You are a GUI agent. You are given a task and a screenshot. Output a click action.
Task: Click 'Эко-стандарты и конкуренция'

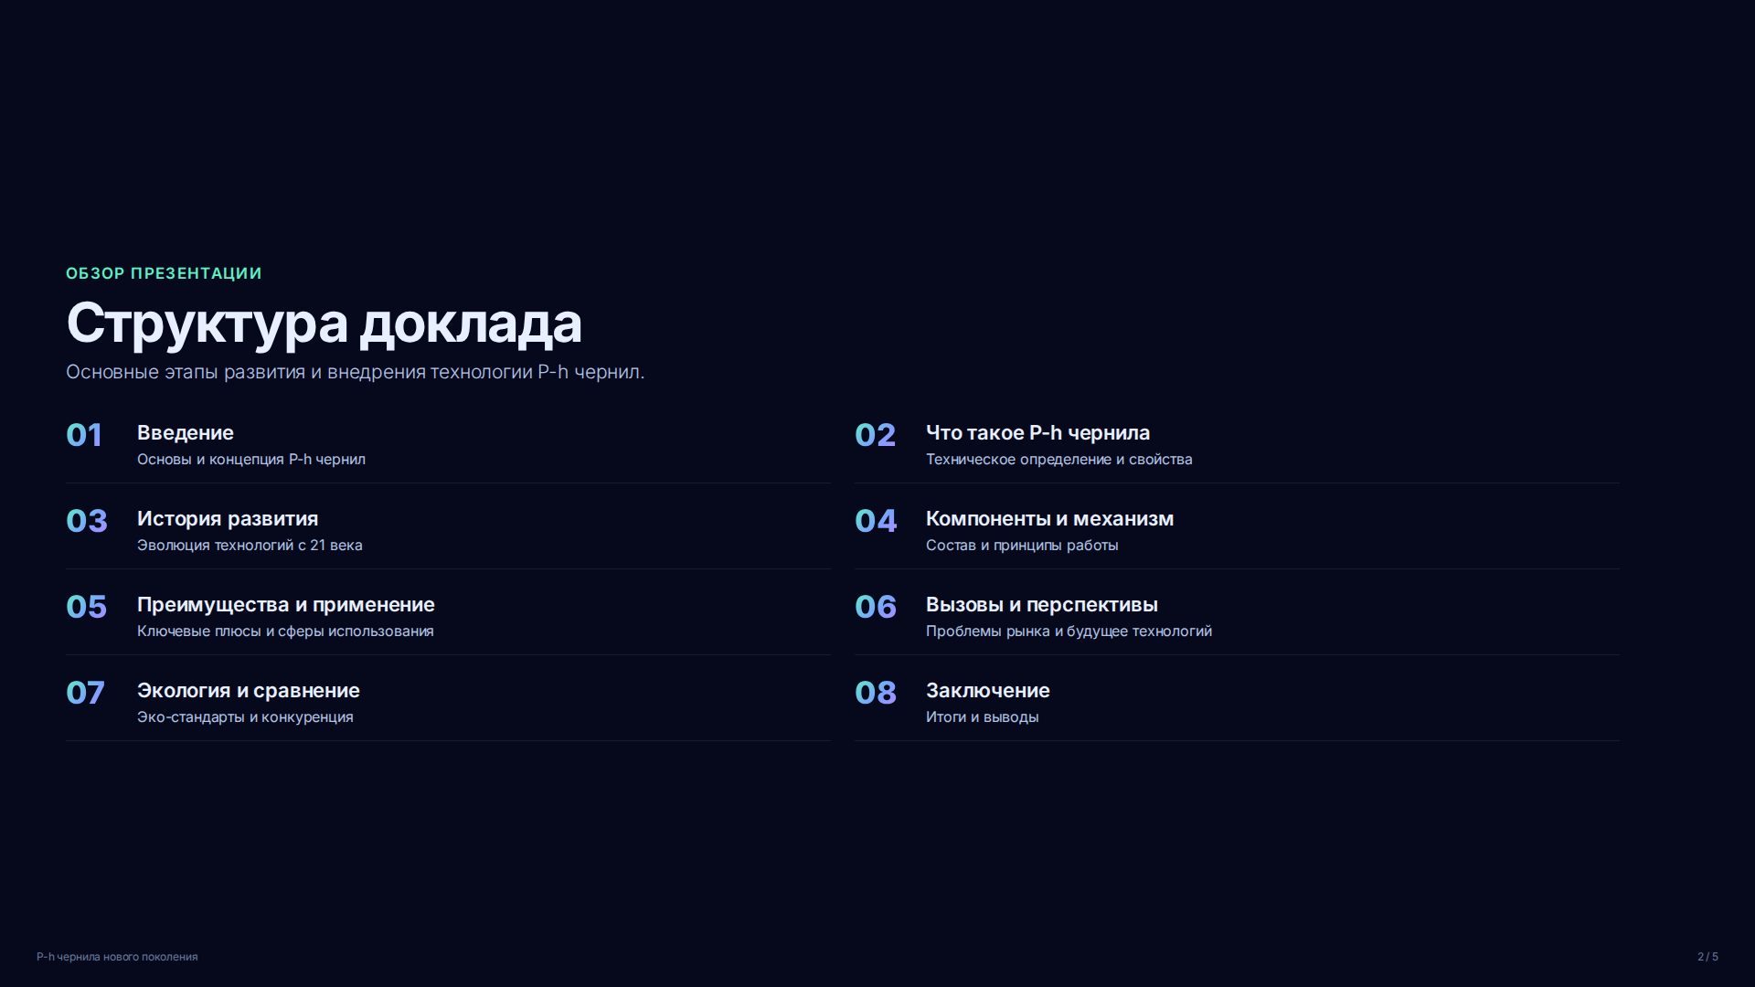click(x=245, y=716)
